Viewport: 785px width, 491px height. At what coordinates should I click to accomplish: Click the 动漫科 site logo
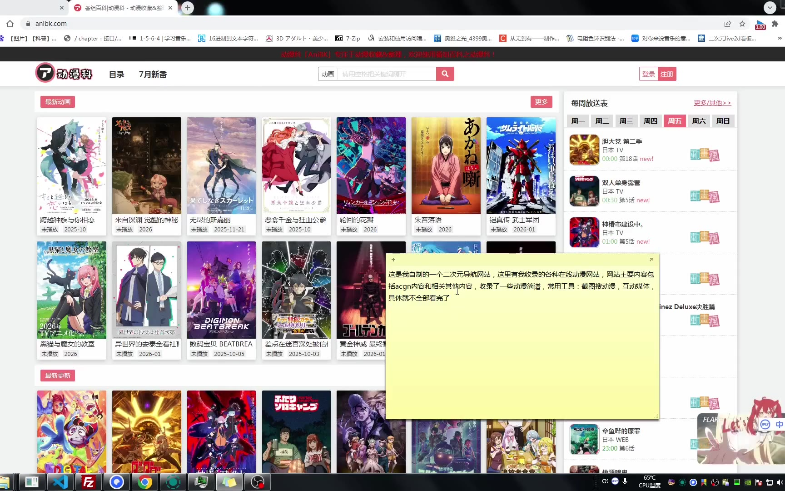click(64, 73)
